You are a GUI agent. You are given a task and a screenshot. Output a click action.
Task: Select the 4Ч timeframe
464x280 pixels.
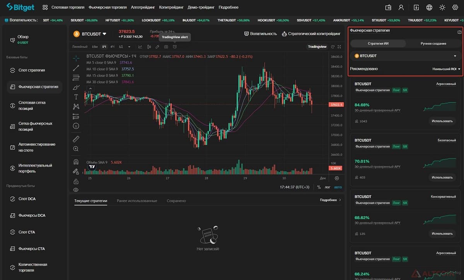tap(113, 47)
